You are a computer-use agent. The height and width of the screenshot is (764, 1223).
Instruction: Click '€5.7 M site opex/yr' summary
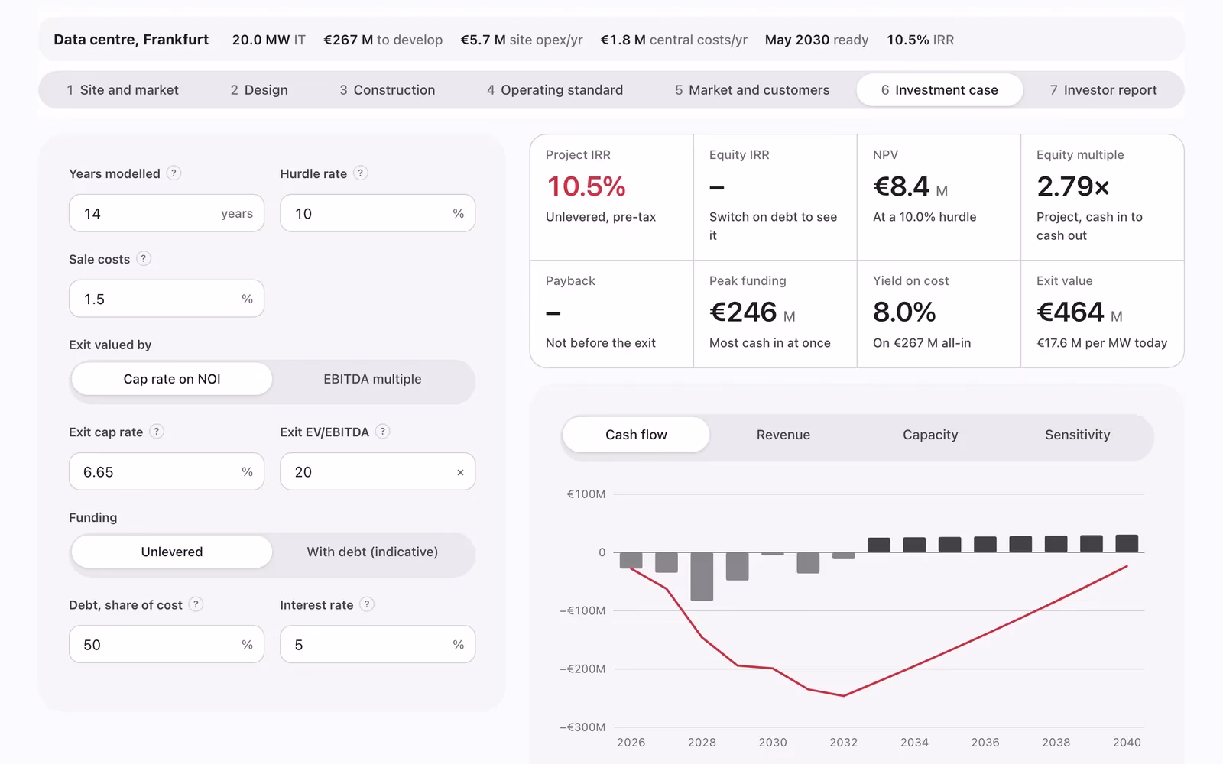[521, 40]
